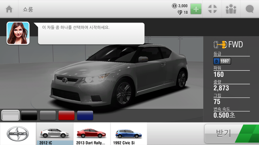This screenshot has height=145, width=259.
Task: Choose the red color swatch
Action: [66, 116]
